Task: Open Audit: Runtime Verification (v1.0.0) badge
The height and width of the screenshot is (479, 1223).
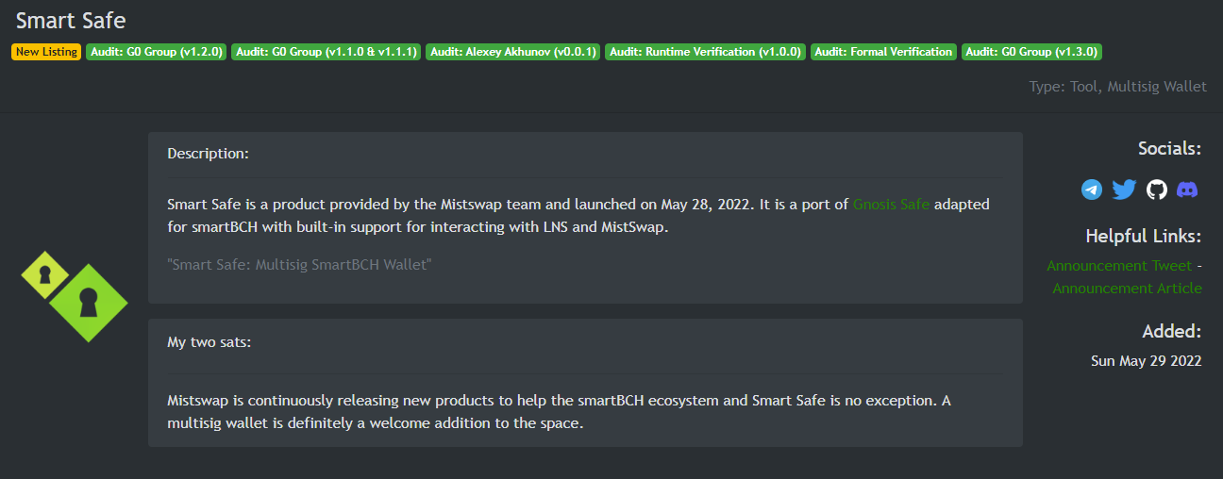Action: pyautogui.click(x=705, y=52)
